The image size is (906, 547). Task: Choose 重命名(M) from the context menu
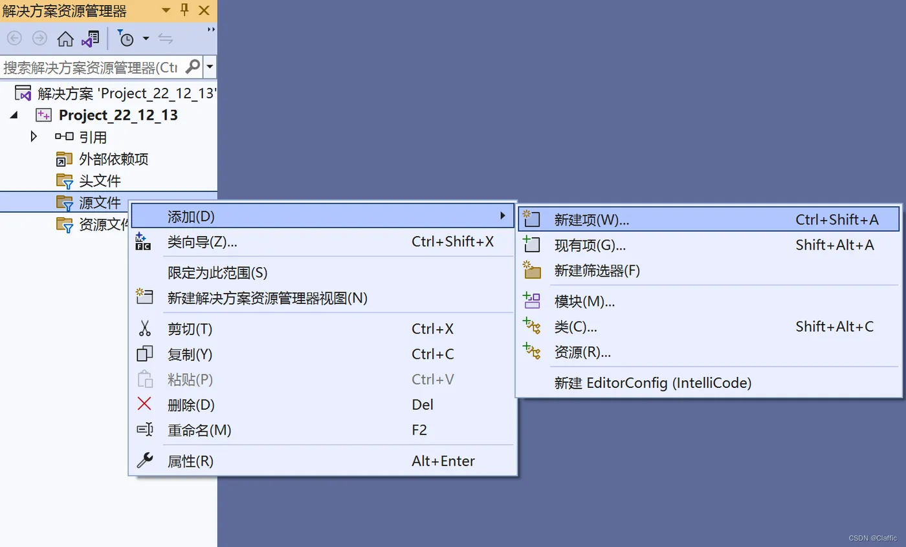323,430
